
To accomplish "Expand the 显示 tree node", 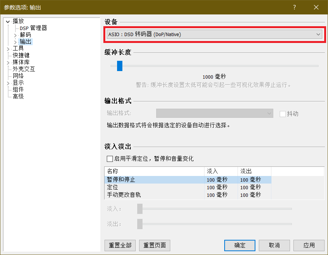I will point(8,83).
